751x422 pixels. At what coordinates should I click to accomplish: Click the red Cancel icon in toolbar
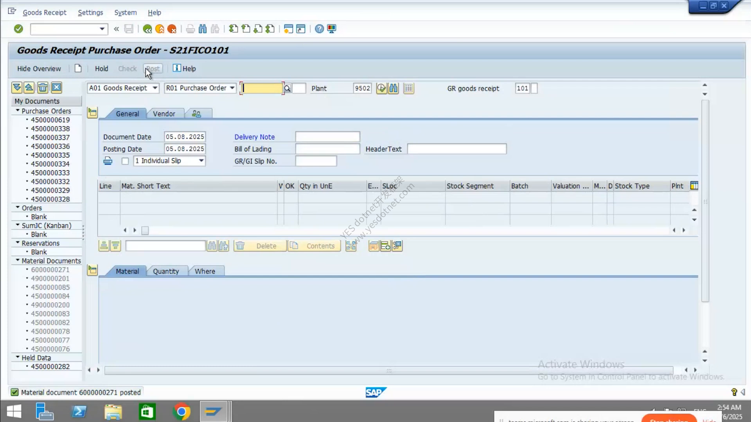[x=172, y=29]
